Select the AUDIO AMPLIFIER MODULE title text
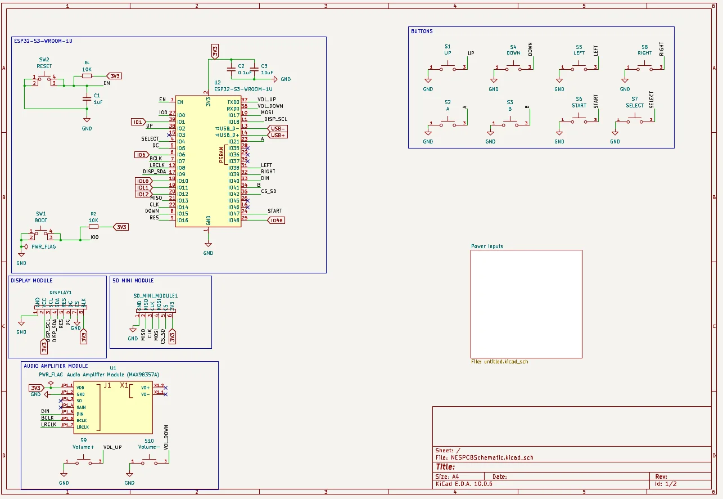 [56, 366]
